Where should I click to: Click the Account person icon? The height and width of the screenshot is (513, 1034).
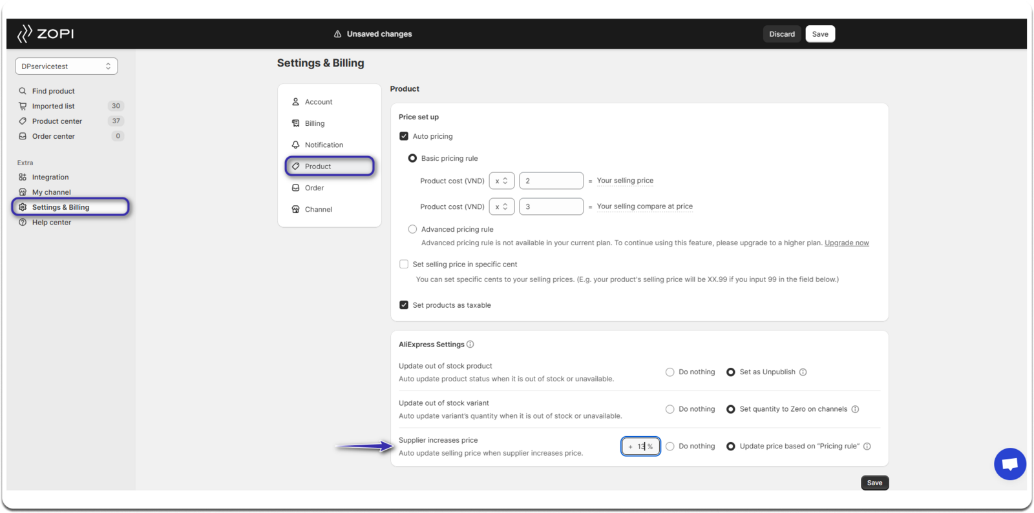pos(295,102)
